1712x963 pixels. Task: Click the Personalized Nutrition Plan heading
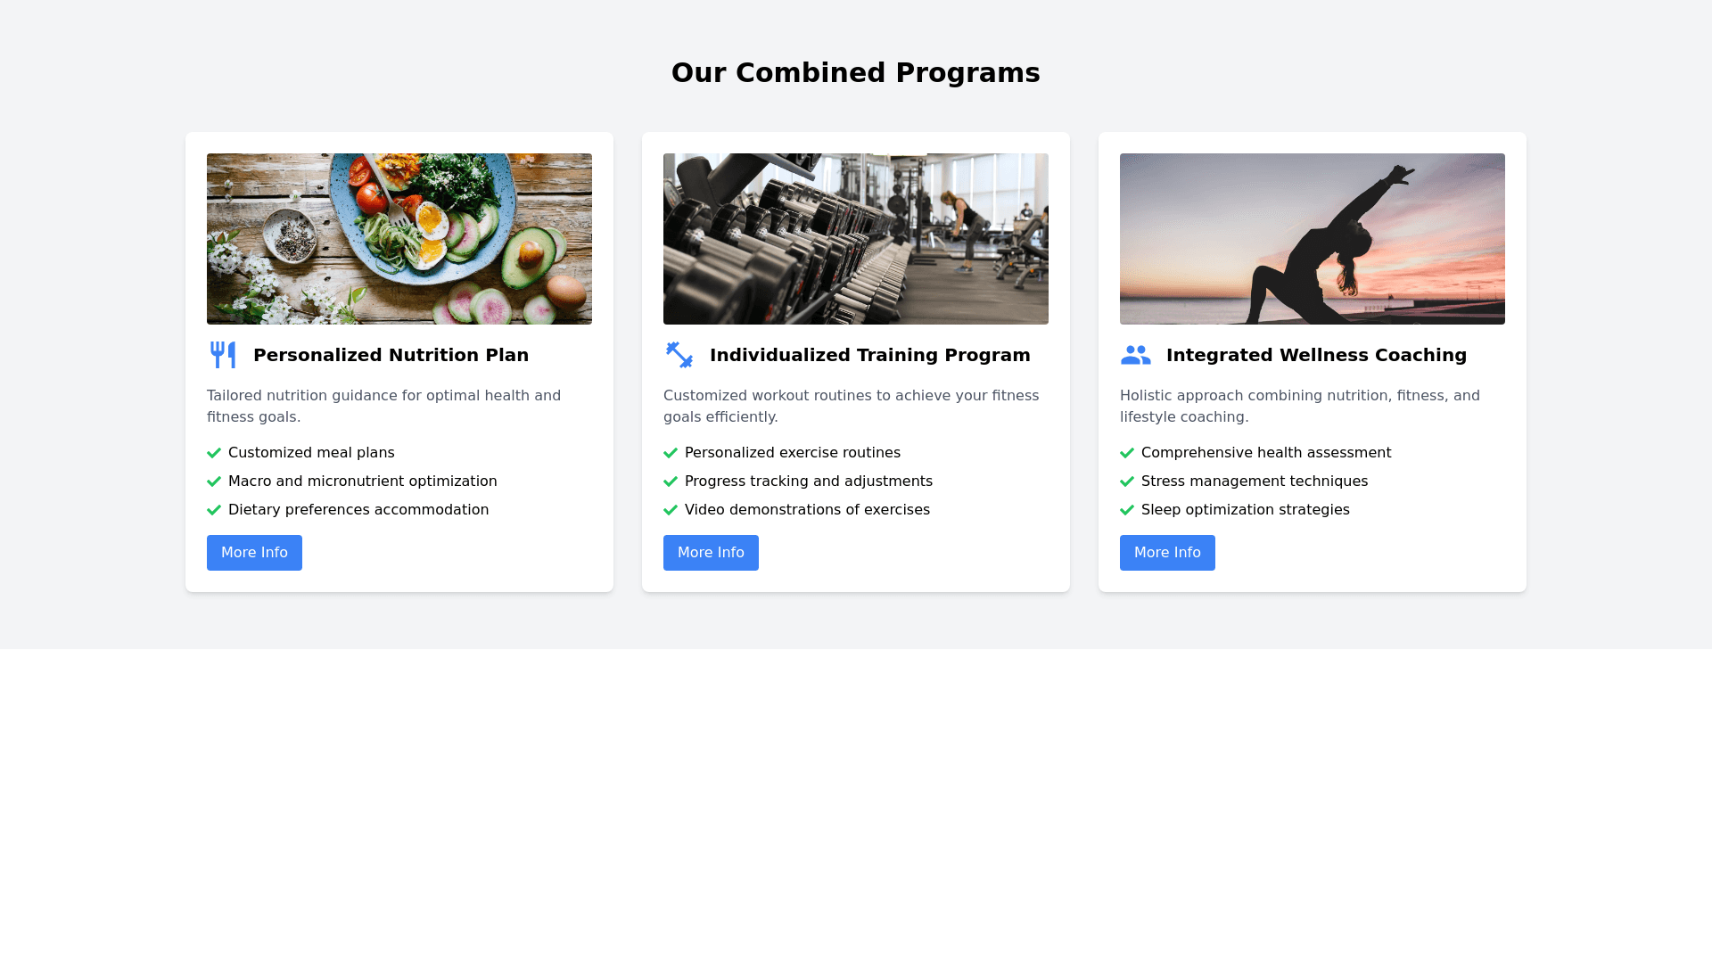(391, 355)
